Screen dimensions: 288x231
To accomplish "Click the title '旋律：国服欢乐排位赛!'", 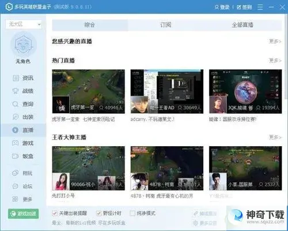I will (233, 120).
